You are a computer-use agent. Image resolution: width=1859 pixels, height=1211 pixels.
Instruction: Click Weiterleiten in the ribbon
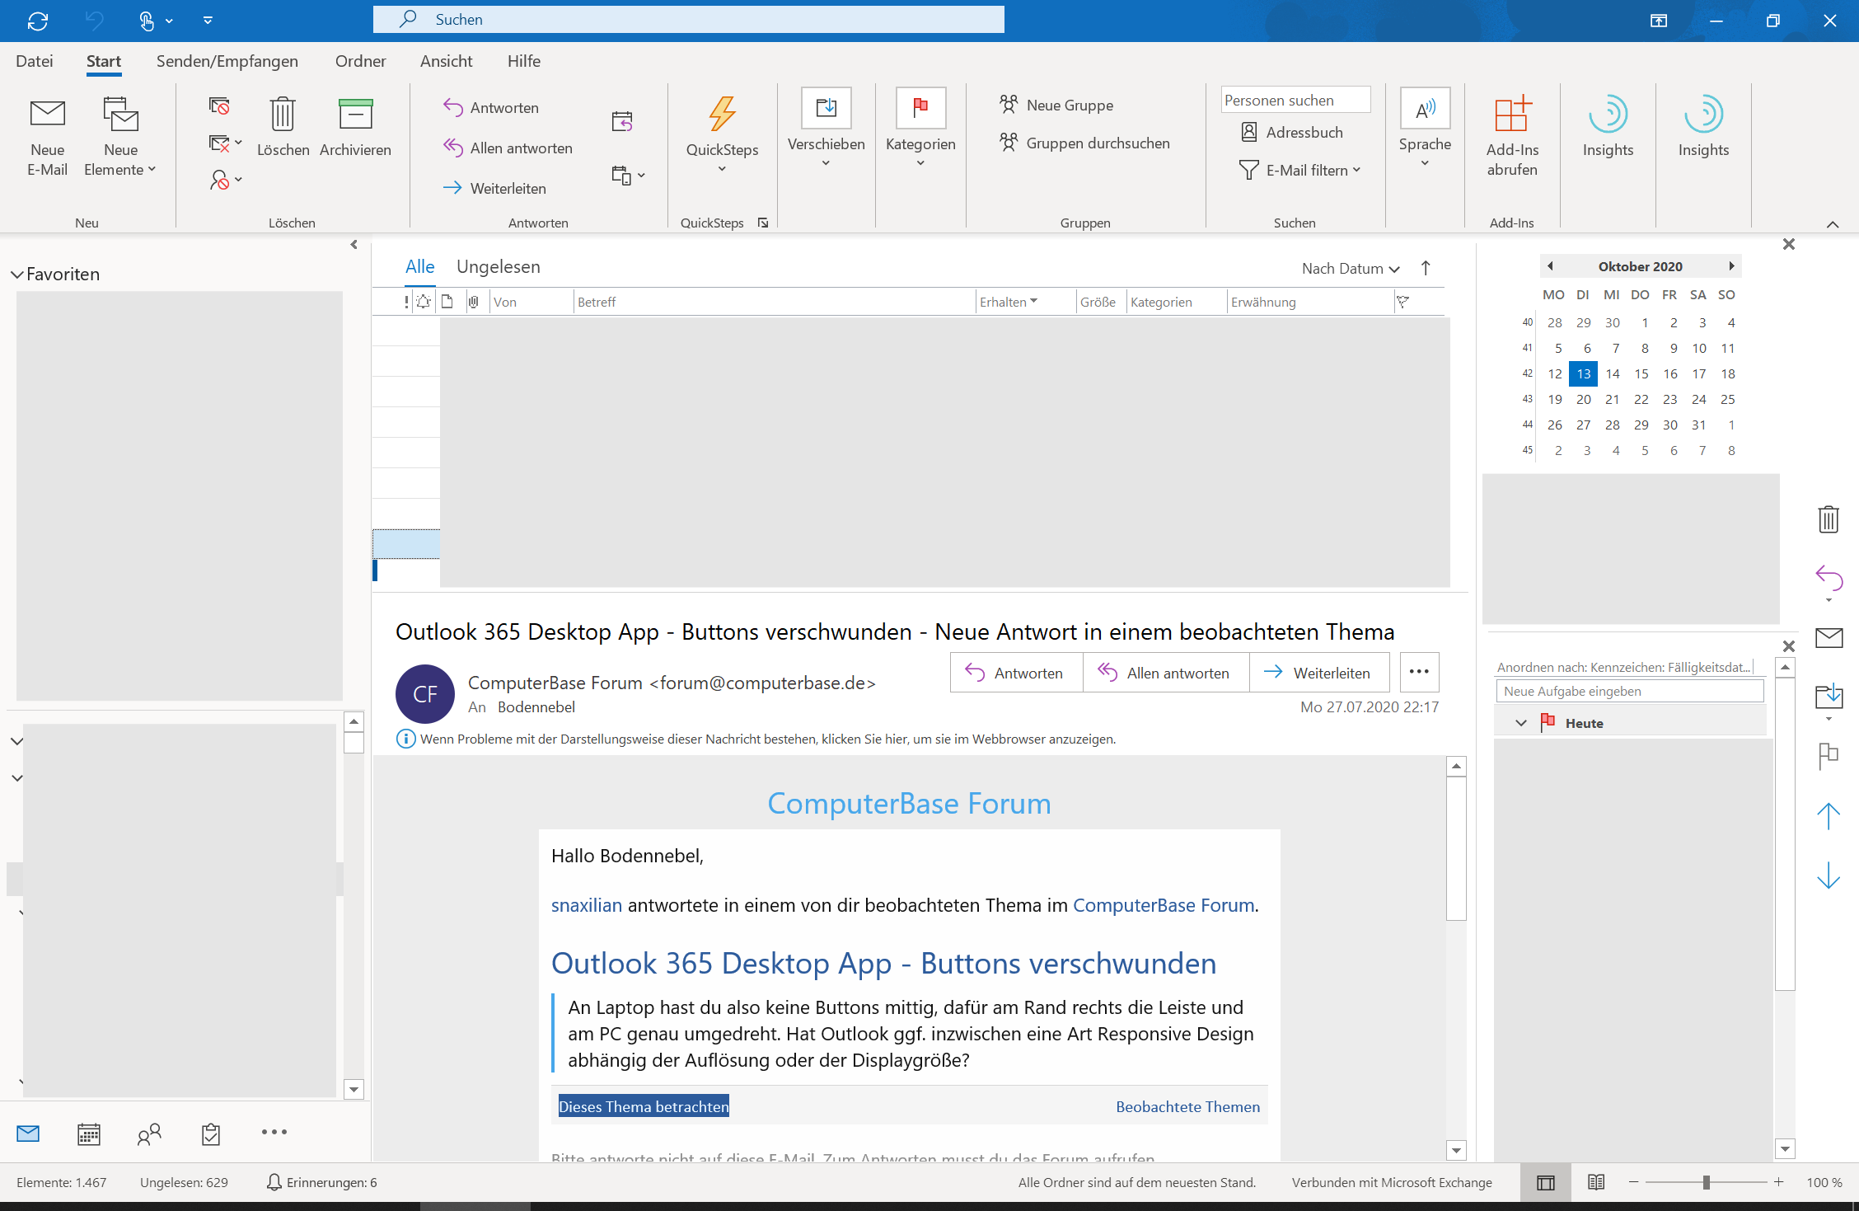coord(494,189)
